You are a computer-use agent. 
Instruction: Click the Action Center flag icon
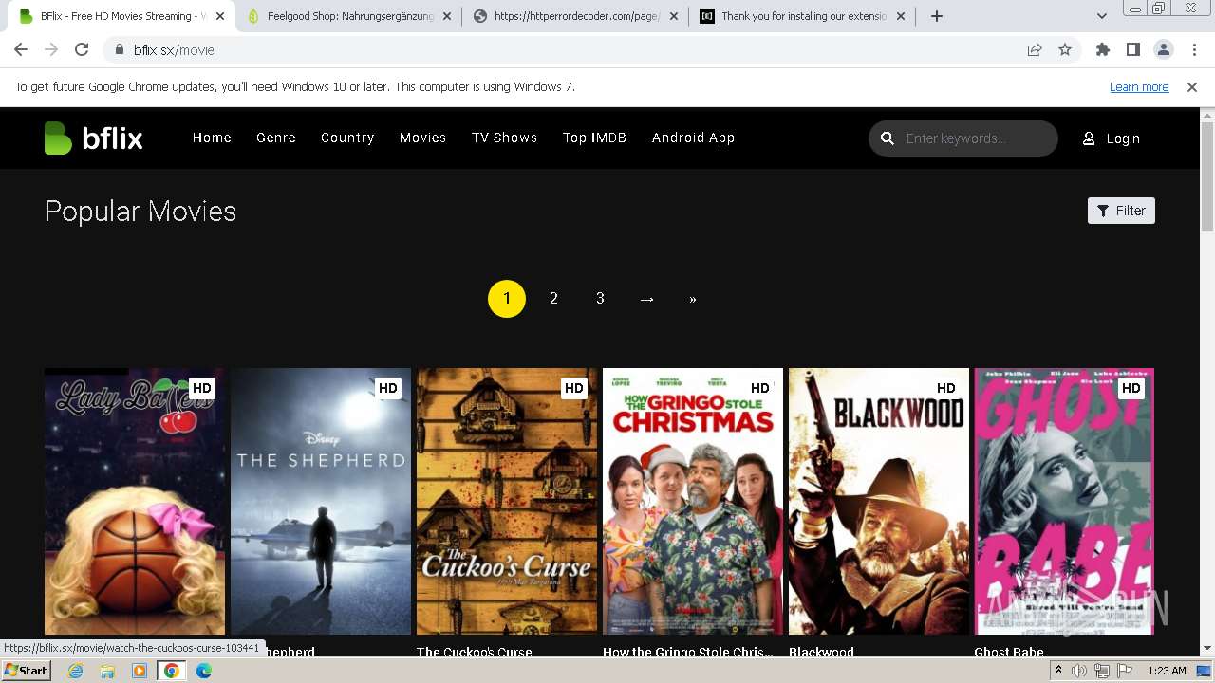tap(1123, 671)
